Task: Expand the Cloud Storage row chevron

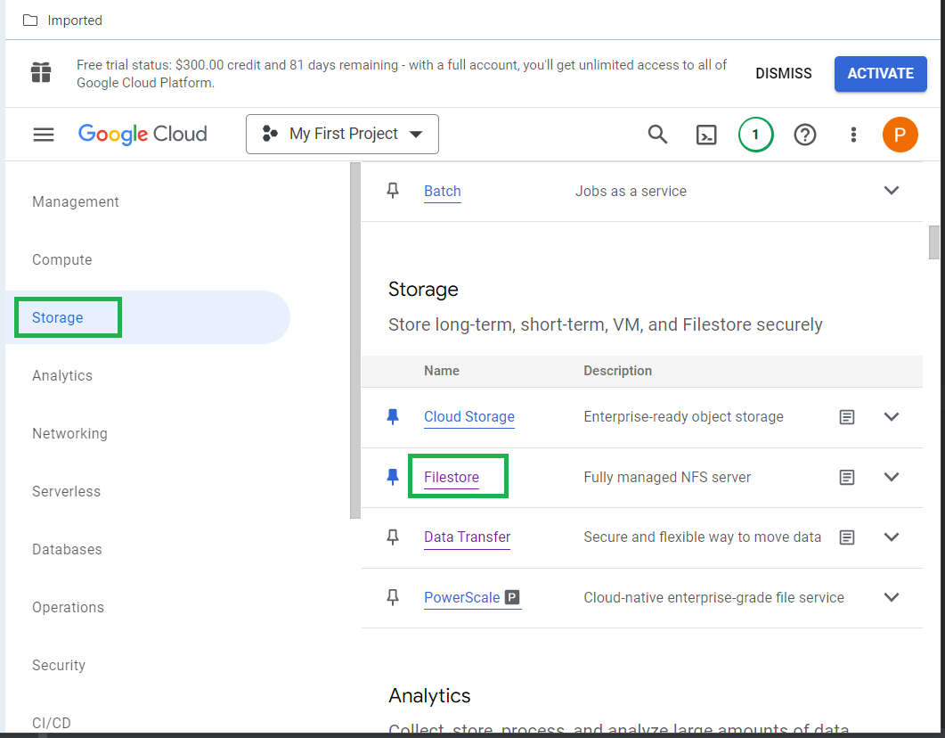Action: pyautogui.click(x=892, y=416)
